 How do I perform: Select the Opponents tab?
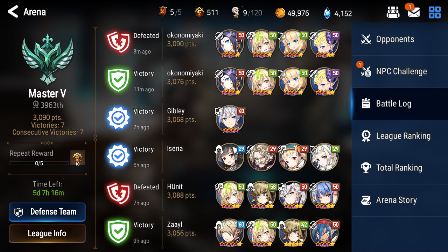pos(400,39)
